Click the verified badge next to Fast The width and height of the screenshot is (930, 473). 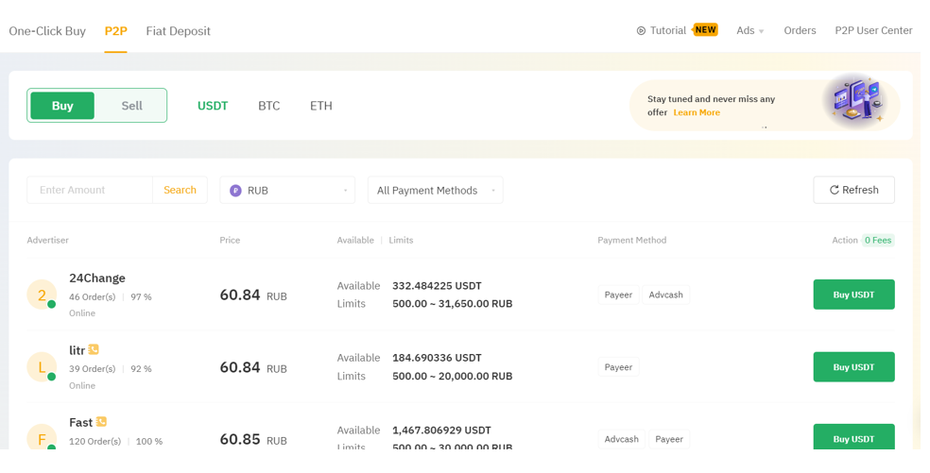click(101, 422)
